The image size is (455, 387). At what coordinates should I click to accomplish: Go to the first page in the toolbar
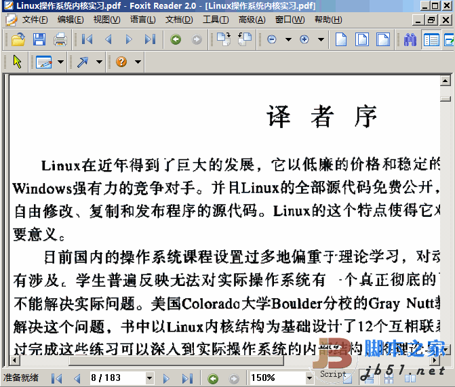pyautogui.click(x=87, y=39)
